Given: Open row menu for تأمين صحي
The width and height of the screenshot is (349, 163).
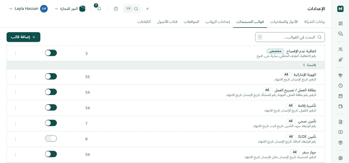Looking at the screenshot, I should [x=16, y=123].
